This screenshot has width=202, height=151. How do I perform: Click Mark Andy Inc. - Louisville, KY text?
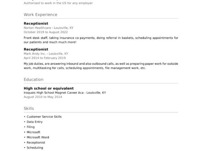(x=46, y=54)
